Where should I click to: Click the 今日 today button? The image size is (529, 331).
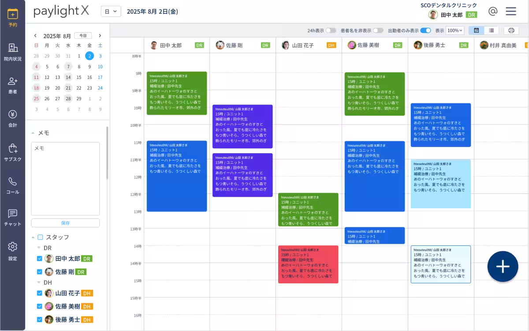pyautogui.click(x=83, y=36)
